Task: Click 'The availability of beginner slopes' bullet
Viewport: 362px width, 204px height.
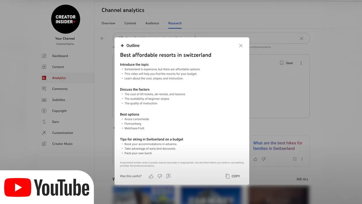Action: 147,99
